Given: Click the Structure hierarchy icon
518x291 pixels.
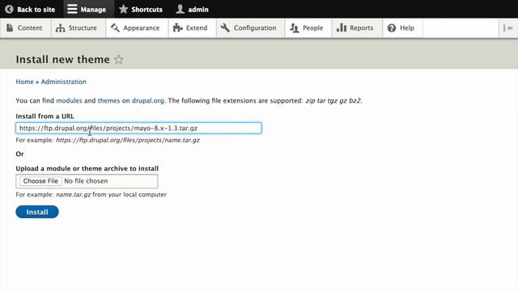Looking at the screenshot, I should [60, 28].
